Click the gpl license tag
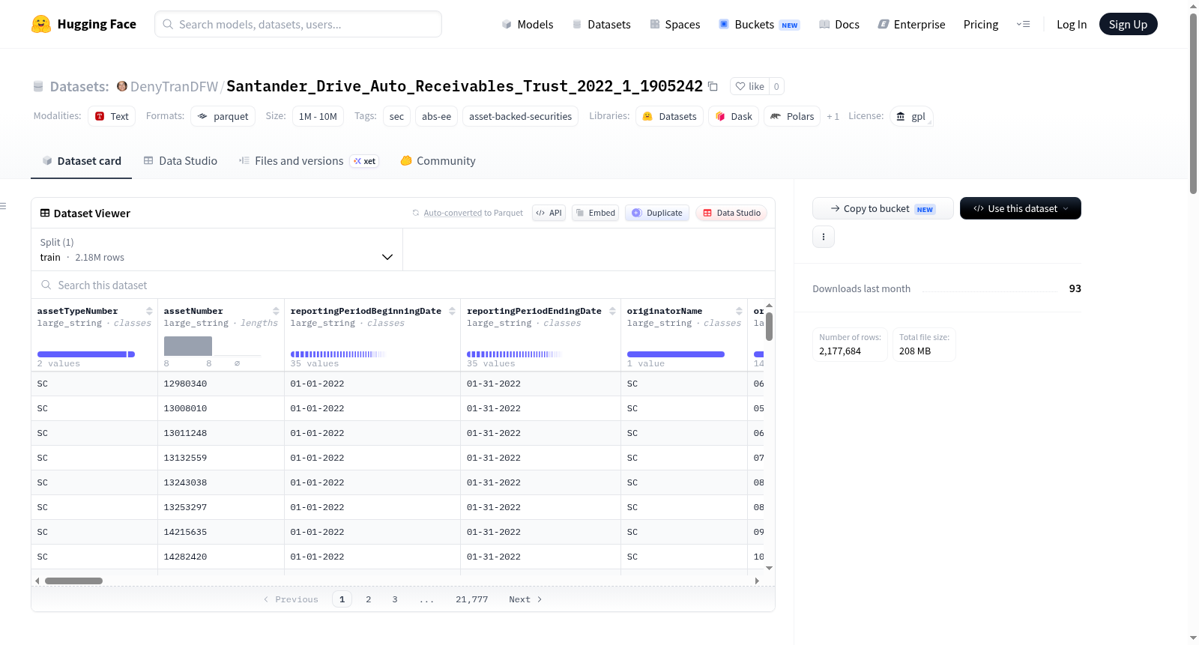 pos(911,116)
